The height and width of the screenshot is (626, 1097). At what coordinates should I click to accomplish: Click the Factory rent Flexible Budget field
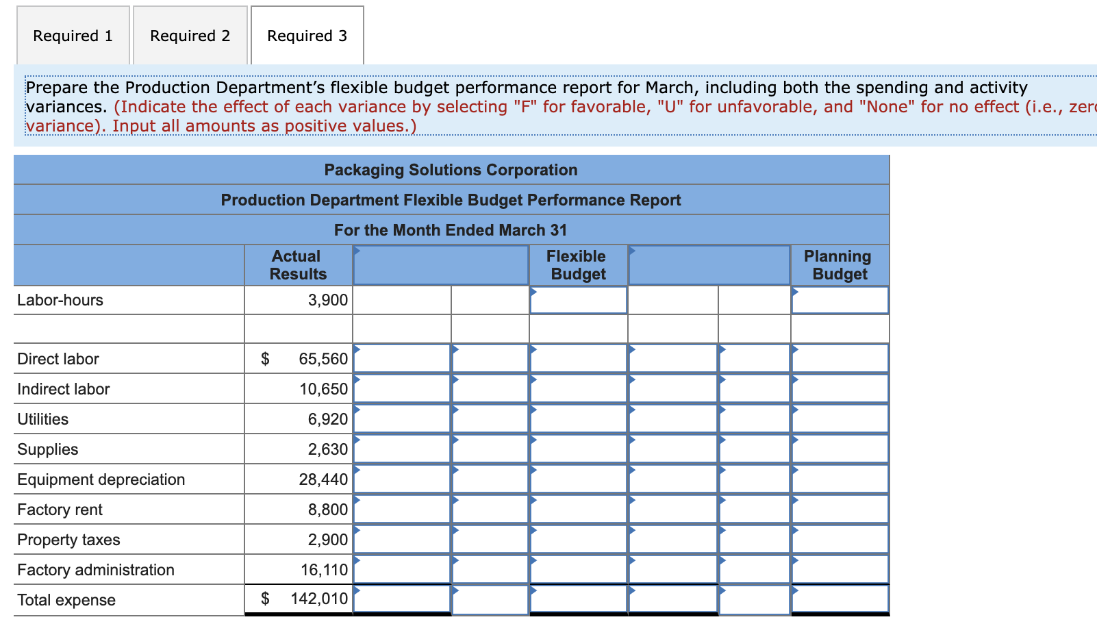pyautogui.click(x=579, y=510)
